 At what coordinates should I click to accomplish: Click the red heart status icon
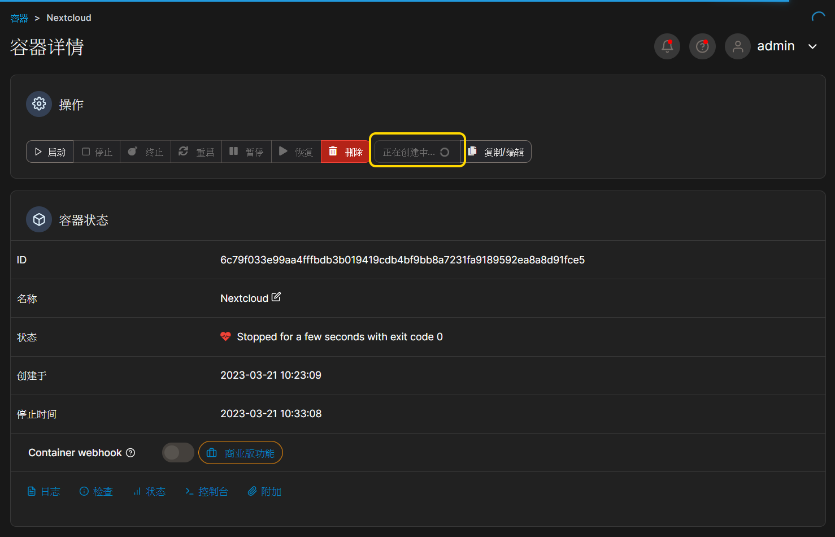(225, 336)
